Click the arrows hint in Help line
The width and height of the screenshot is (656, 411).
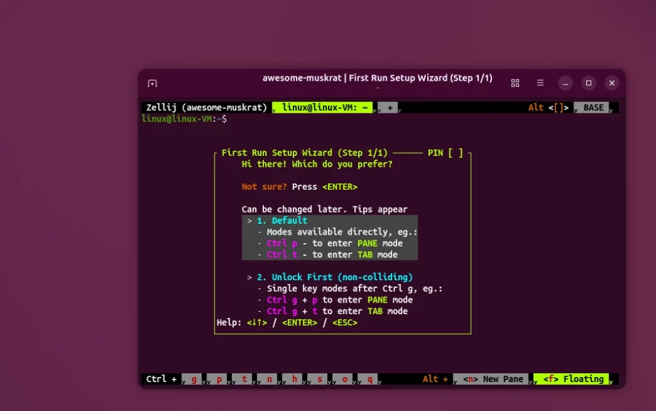coord(257,323)
